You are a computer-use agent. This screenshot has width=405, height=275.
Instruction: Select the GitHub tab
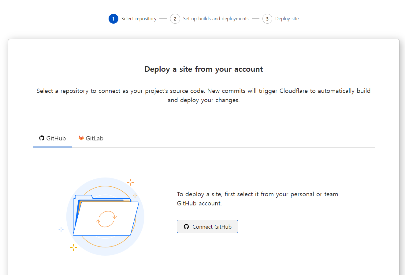pos(52,138)
